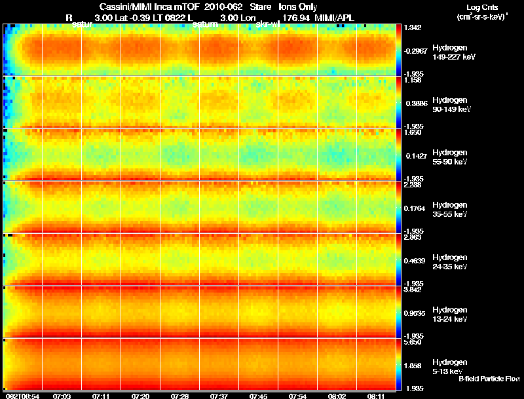Click the Hydrogen 24-35 keV label
Viewport: 524px width, 399px height.
coord(450,262)
